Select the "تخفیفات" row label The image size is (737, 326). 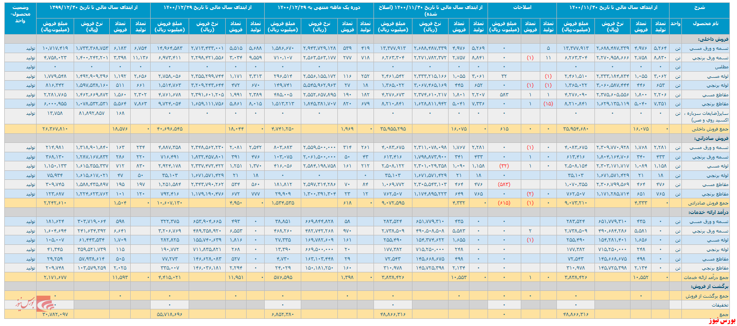(x=720, y=305)
